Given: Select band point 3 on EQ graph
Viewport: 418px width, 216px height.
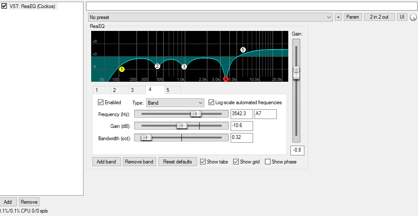Looking at the screenshot, I should point(184,66).
